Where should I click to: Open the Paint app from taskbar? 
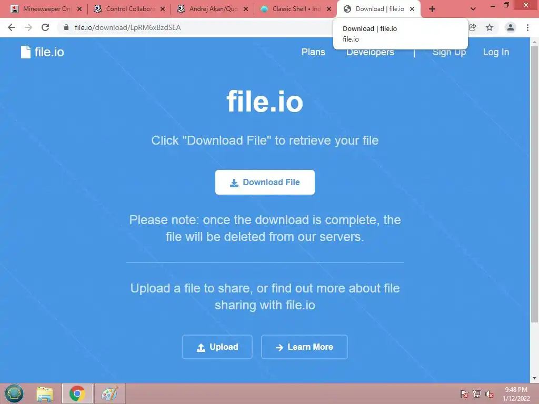coord(109,393)
